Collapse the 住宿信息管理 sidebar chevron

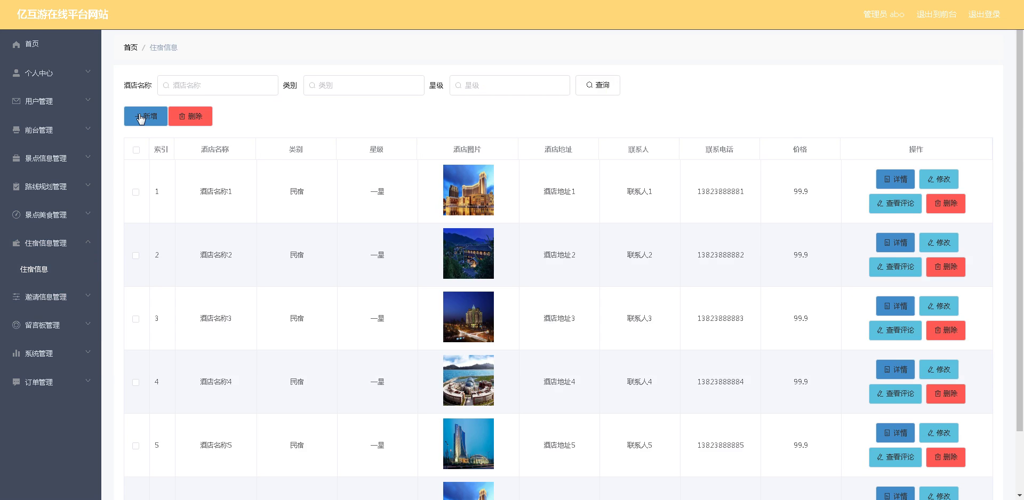tap(88, 242)
